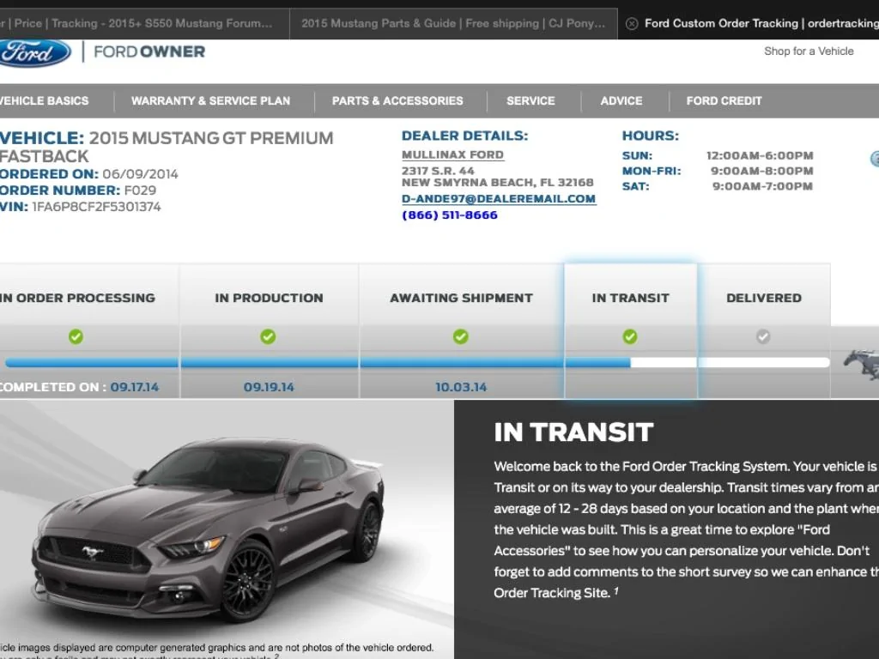
Task: Click the New Smyrna Beach, FL 32168 line
Action: click(x=497, y=183)
